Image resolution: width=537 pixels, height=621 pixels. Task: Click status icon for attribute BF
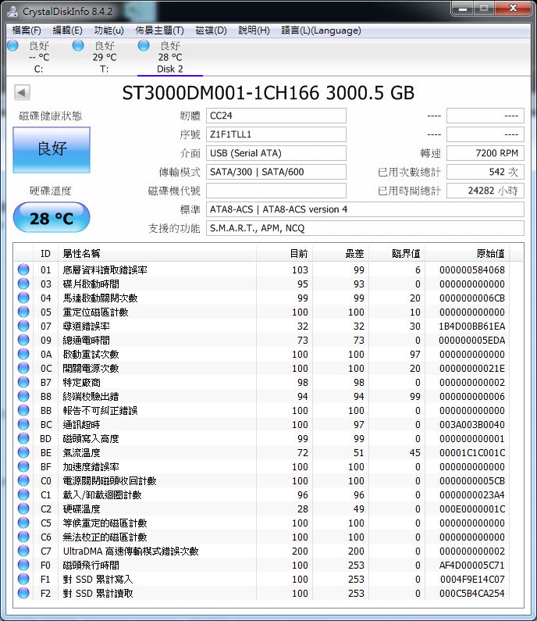[23, 466]
